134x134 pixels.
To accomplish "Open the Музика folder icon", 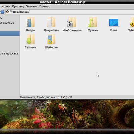I will 92,22.
